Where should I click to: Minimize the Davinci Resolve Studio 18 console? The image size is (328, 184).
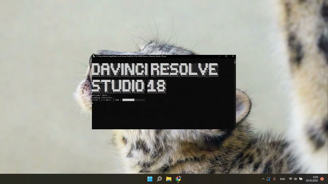point(220,56)
